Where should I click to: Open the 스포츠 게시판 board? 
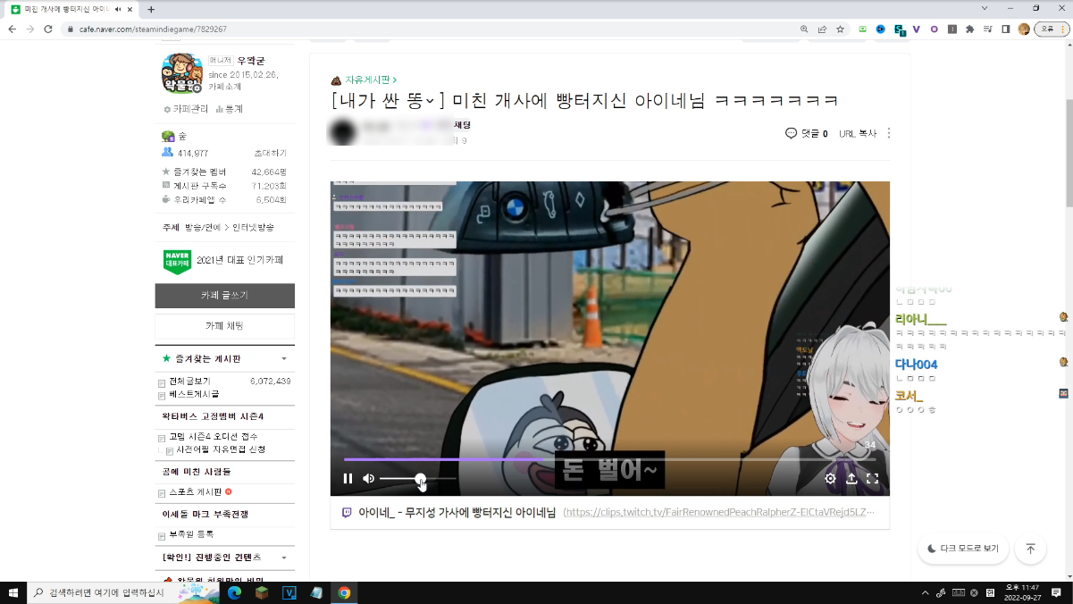pyautogui.click(x=196, y=492)
